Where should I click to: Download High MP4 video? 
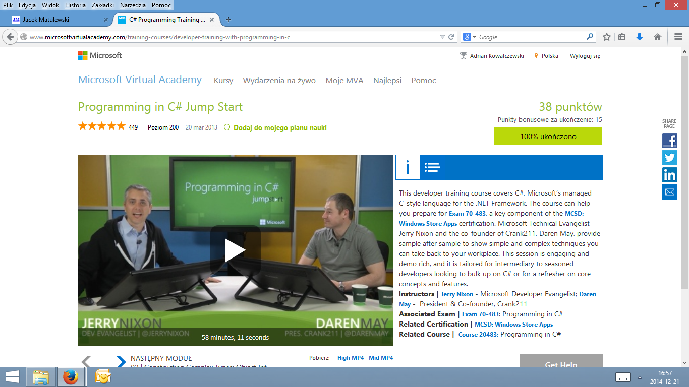pos(350,358)
